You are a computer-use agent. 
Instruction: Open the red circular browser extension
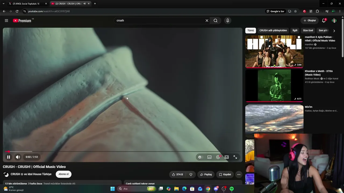pos(304,11)
